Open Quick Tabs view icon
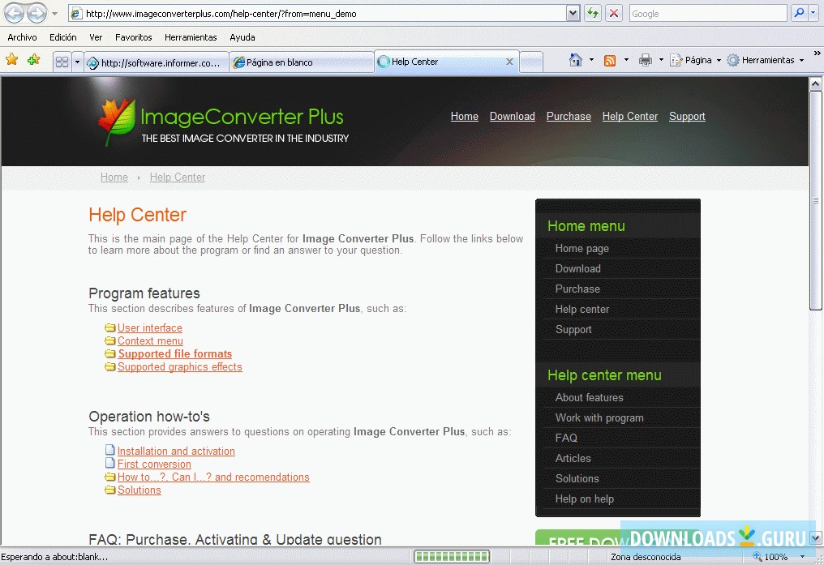Screen dimensions: 824x565 coord(62,60)
